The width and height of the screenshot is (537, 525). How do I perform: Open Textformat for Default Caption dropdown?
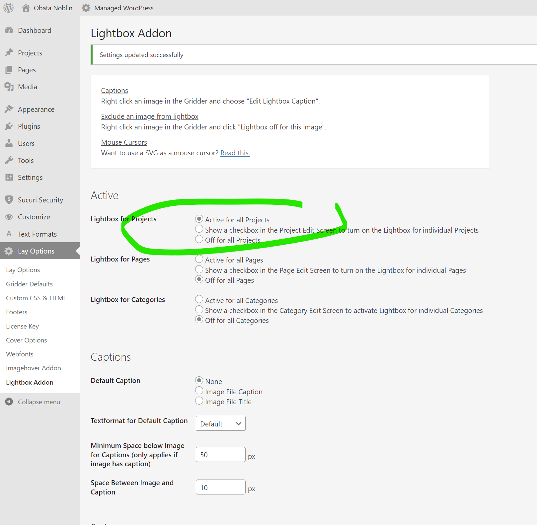click(x=220, y=423)
